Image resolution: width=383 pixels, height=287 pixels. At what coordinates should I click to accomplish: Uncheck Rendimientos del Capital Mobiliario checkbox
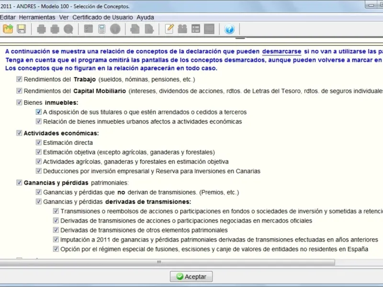tap(19, 91)
